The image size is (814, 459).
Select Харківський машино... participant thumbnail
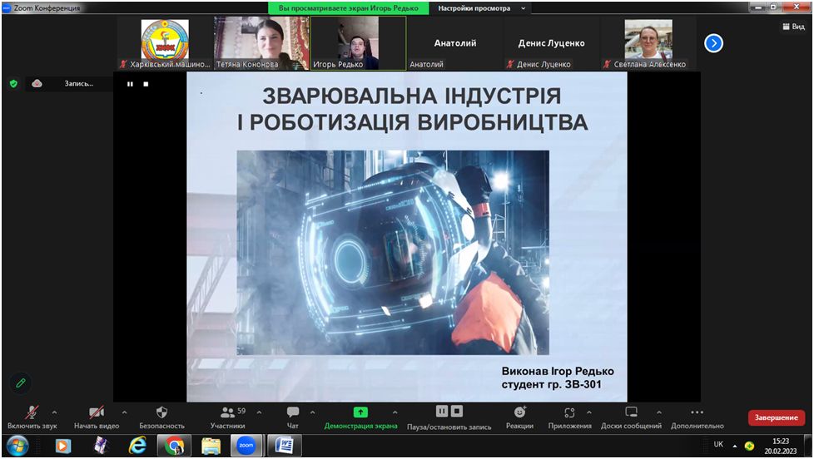pyautogui.click(x=165, y=43)
